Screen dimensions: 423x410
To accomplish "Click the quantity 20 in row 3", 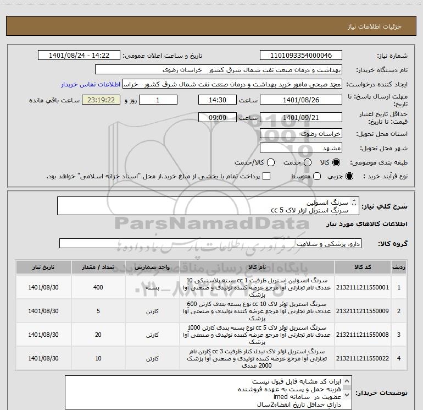I will click(x=98, y=335).
